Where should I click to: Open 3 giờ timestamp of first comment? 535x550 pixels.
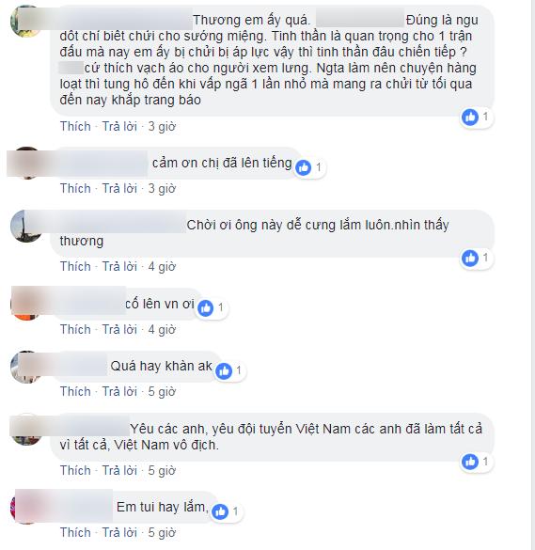[x=162, y=126]
